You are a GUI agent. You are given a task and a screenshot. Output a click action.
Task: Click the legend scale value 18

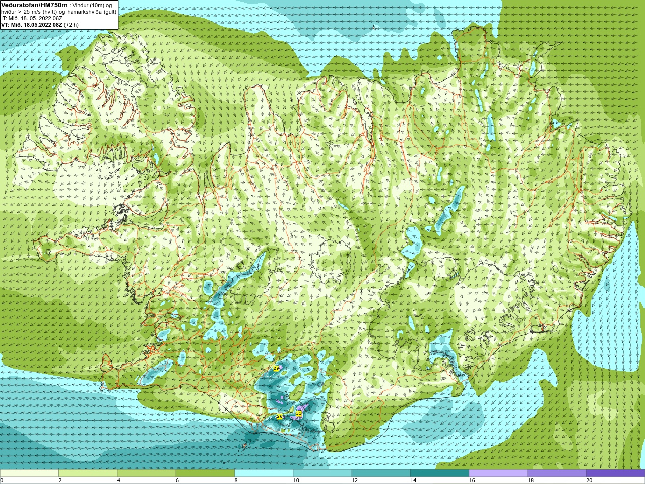point(531,480)
